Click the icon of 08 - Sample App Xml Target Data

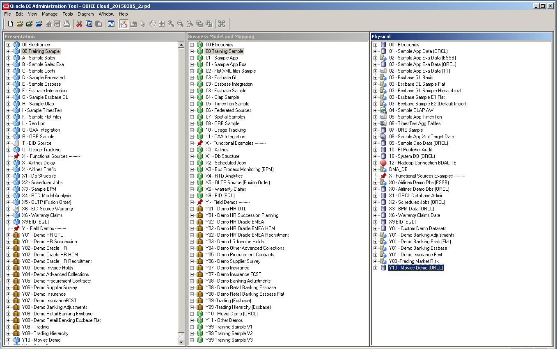383,137
